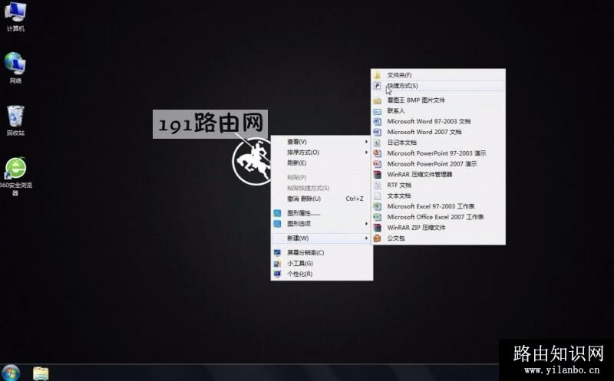Create a new 文本文档 text file
This screenshot has height=381, width=614.
point(437,195)
